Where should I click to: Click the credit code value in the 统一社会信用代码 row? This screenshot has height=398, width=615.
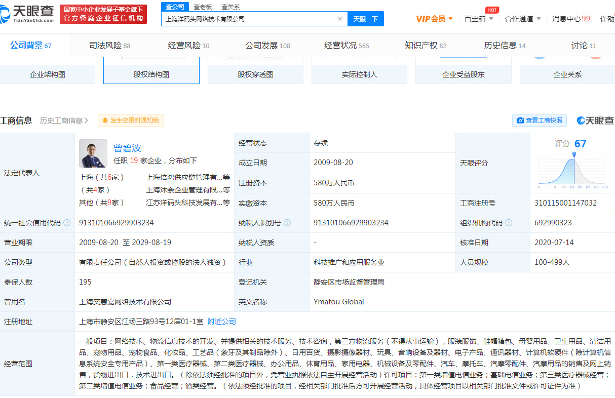(117, 223)
